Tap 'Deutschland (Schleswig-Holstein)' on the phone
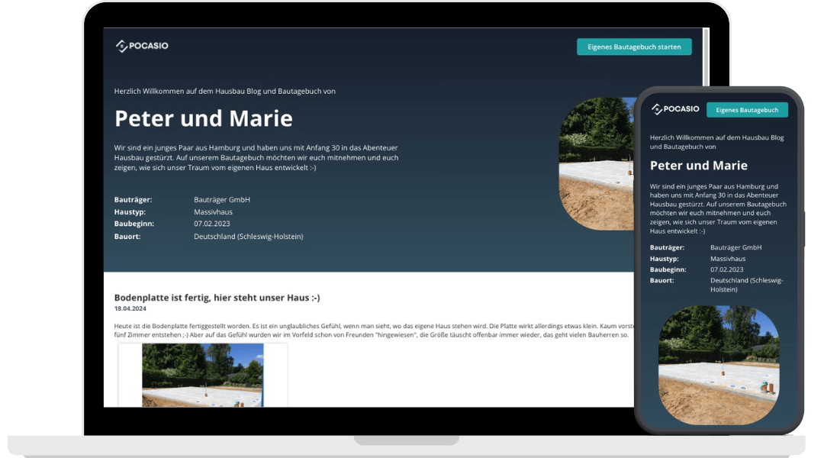The height and width of the screenshot is (458, 824). (x=747, y=285)
